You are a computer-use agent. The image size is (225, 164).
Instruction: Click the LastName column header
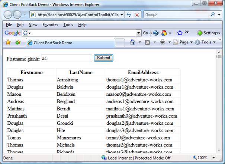tap(81, 72)
